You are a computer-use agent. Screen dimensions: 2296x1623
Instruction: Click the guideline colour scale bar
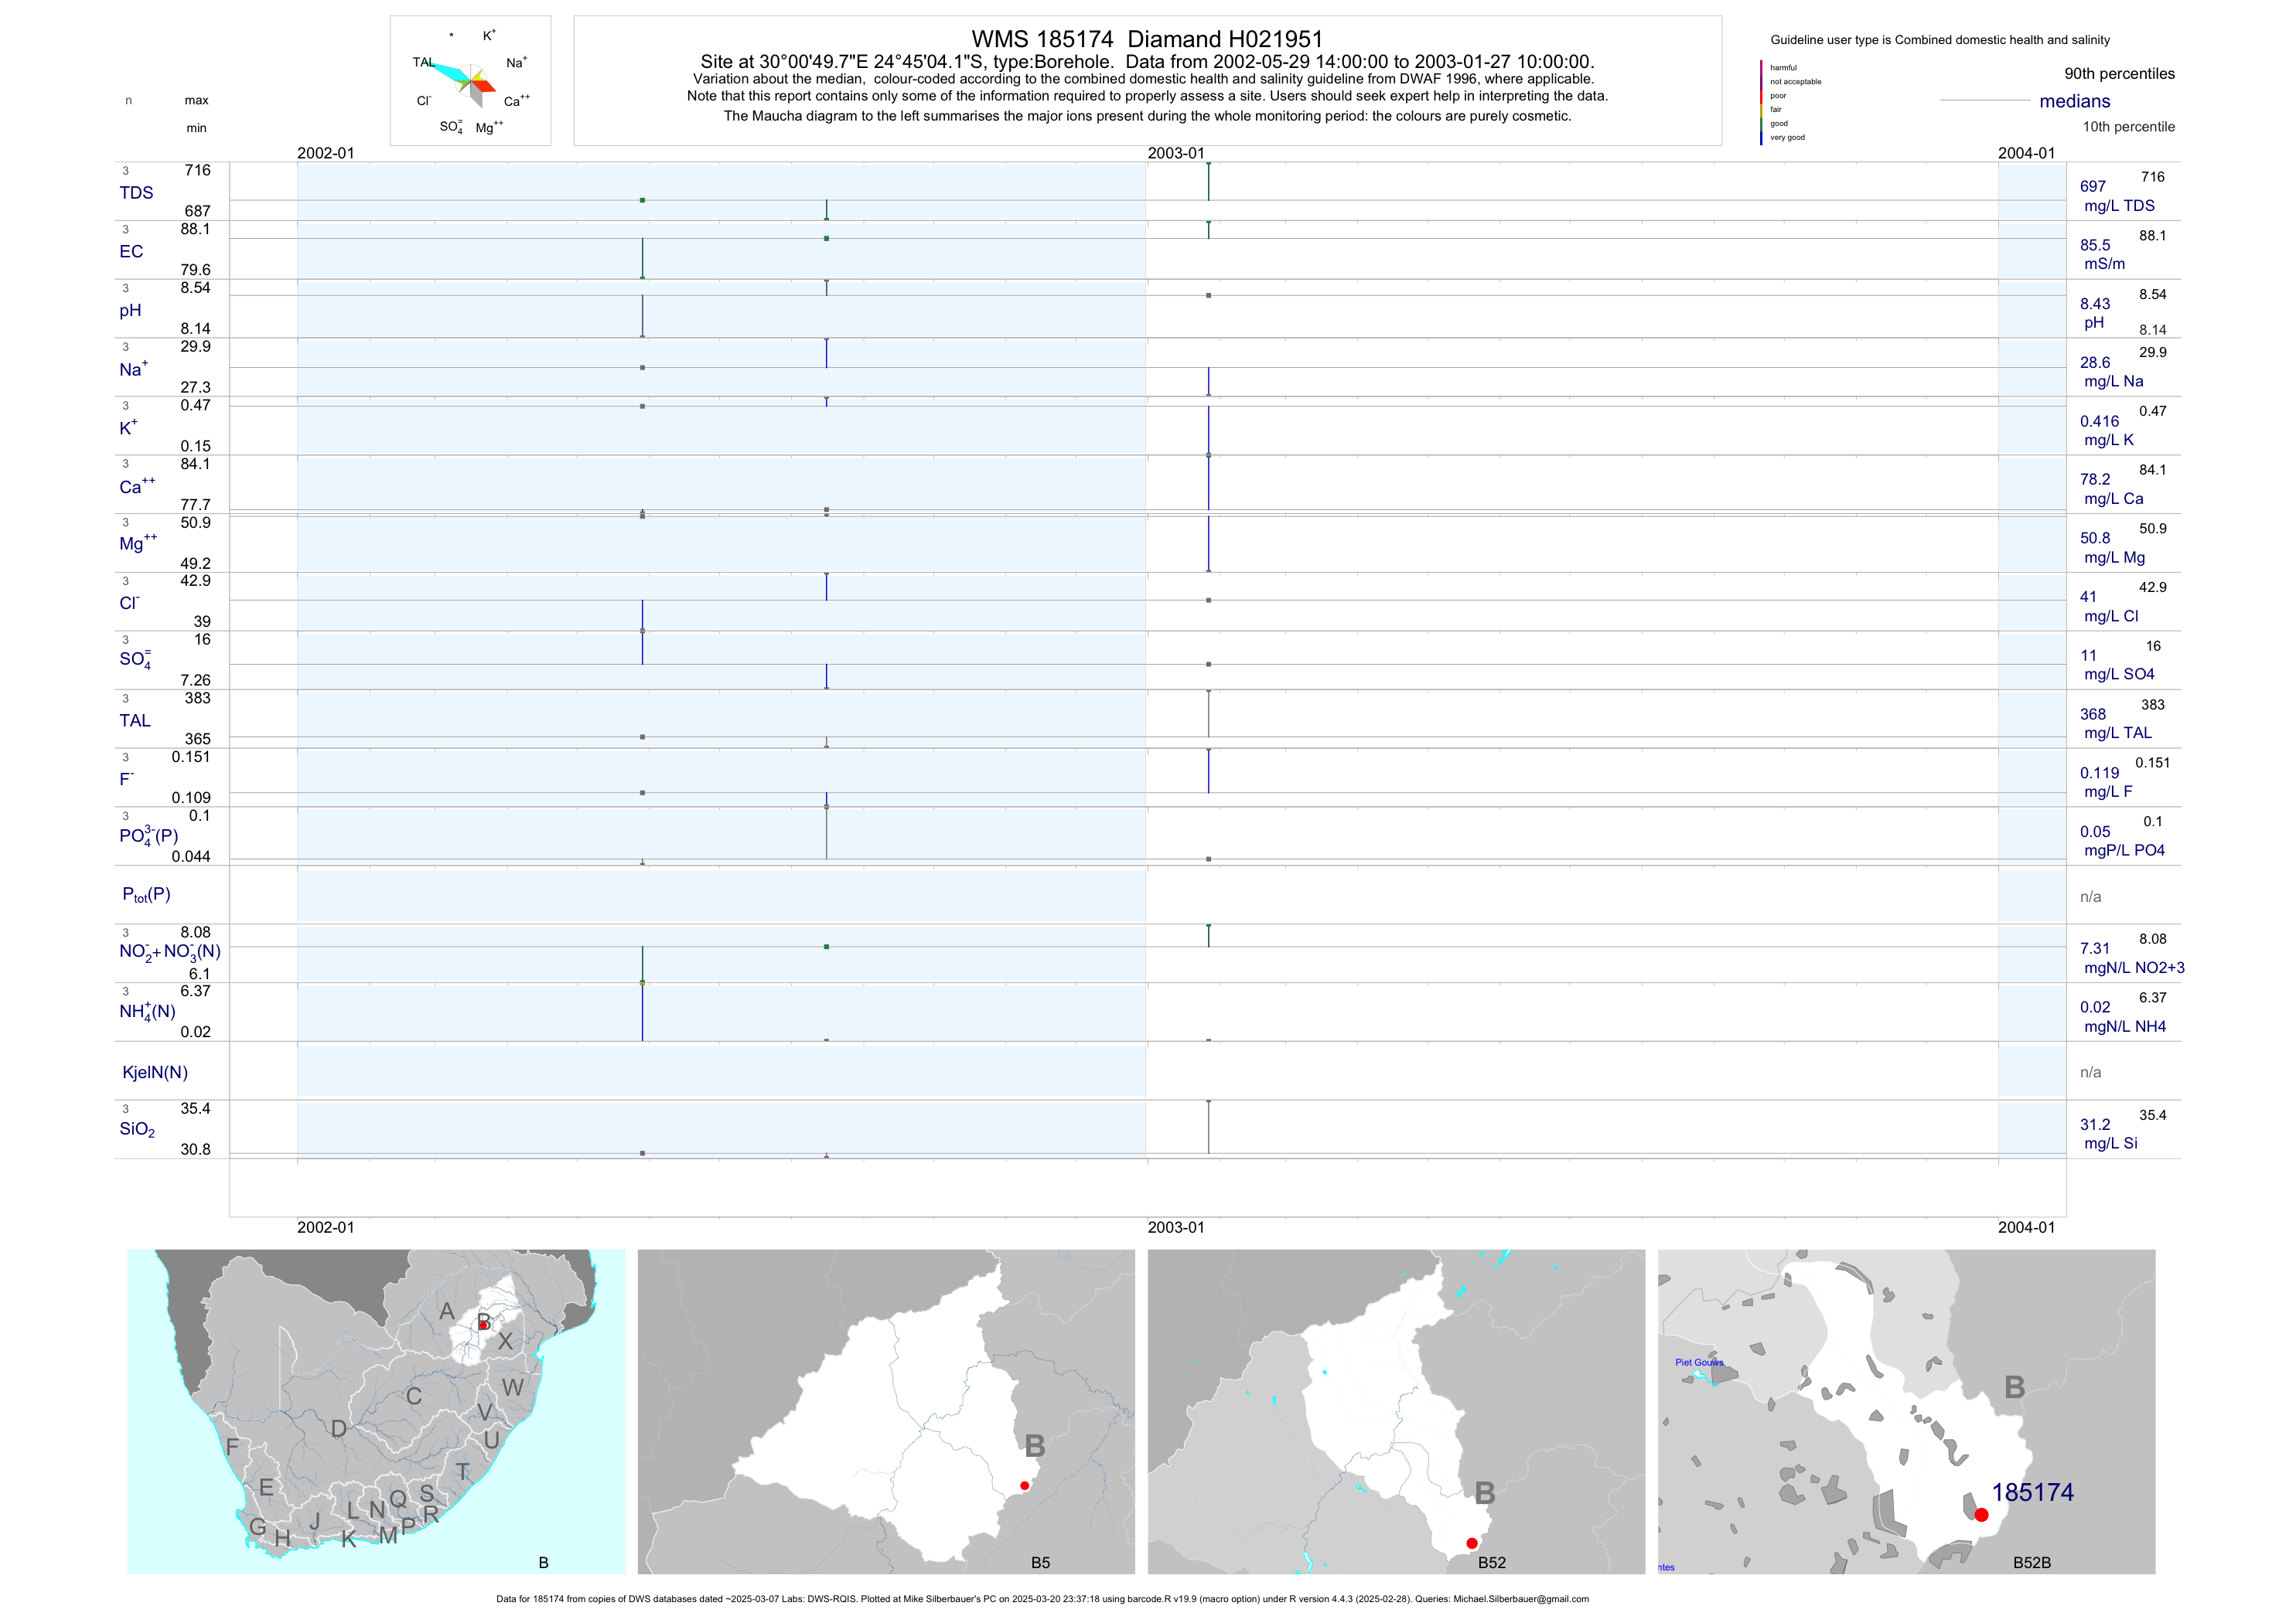(1761, 102)
